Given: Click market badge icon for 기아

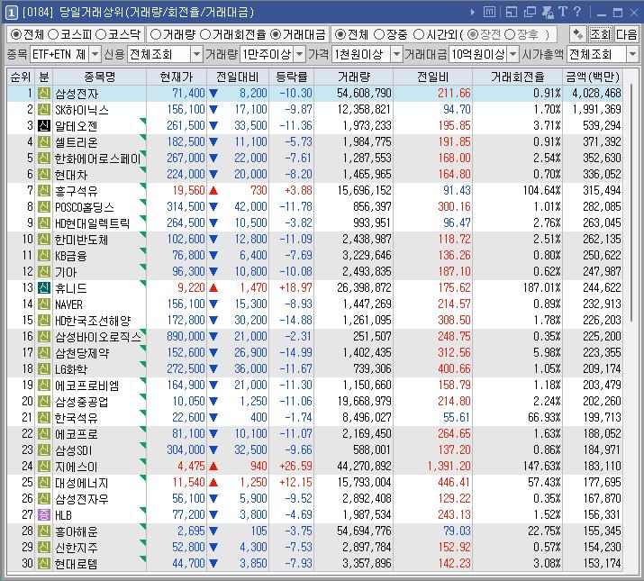Looking at the screenshot, I should [44, 272].
